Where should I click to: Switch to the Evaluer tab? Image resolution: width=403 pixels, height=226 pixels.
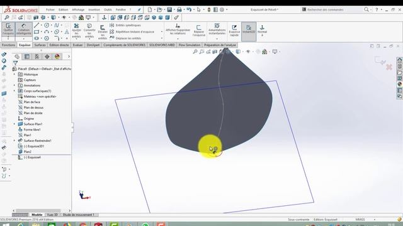pos(77,45)
